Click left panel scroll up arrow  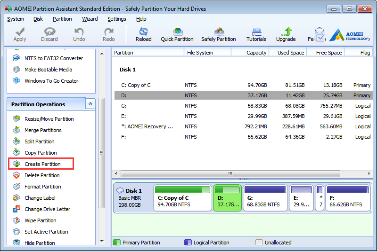point(102,54)
